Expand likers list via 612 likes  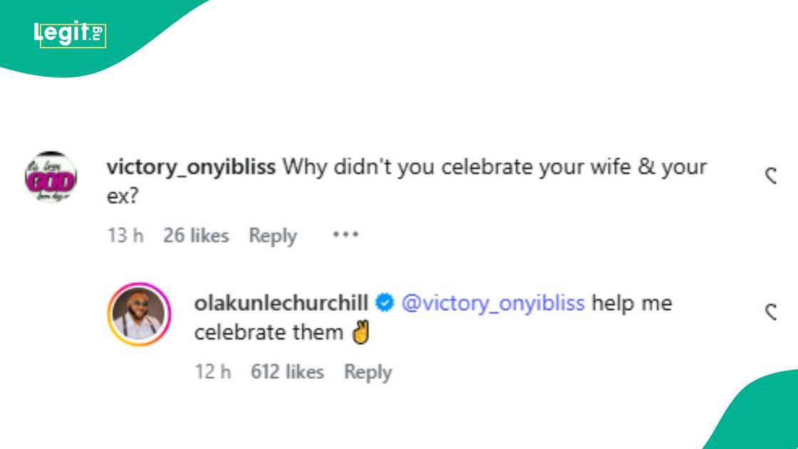click(286, 371)
